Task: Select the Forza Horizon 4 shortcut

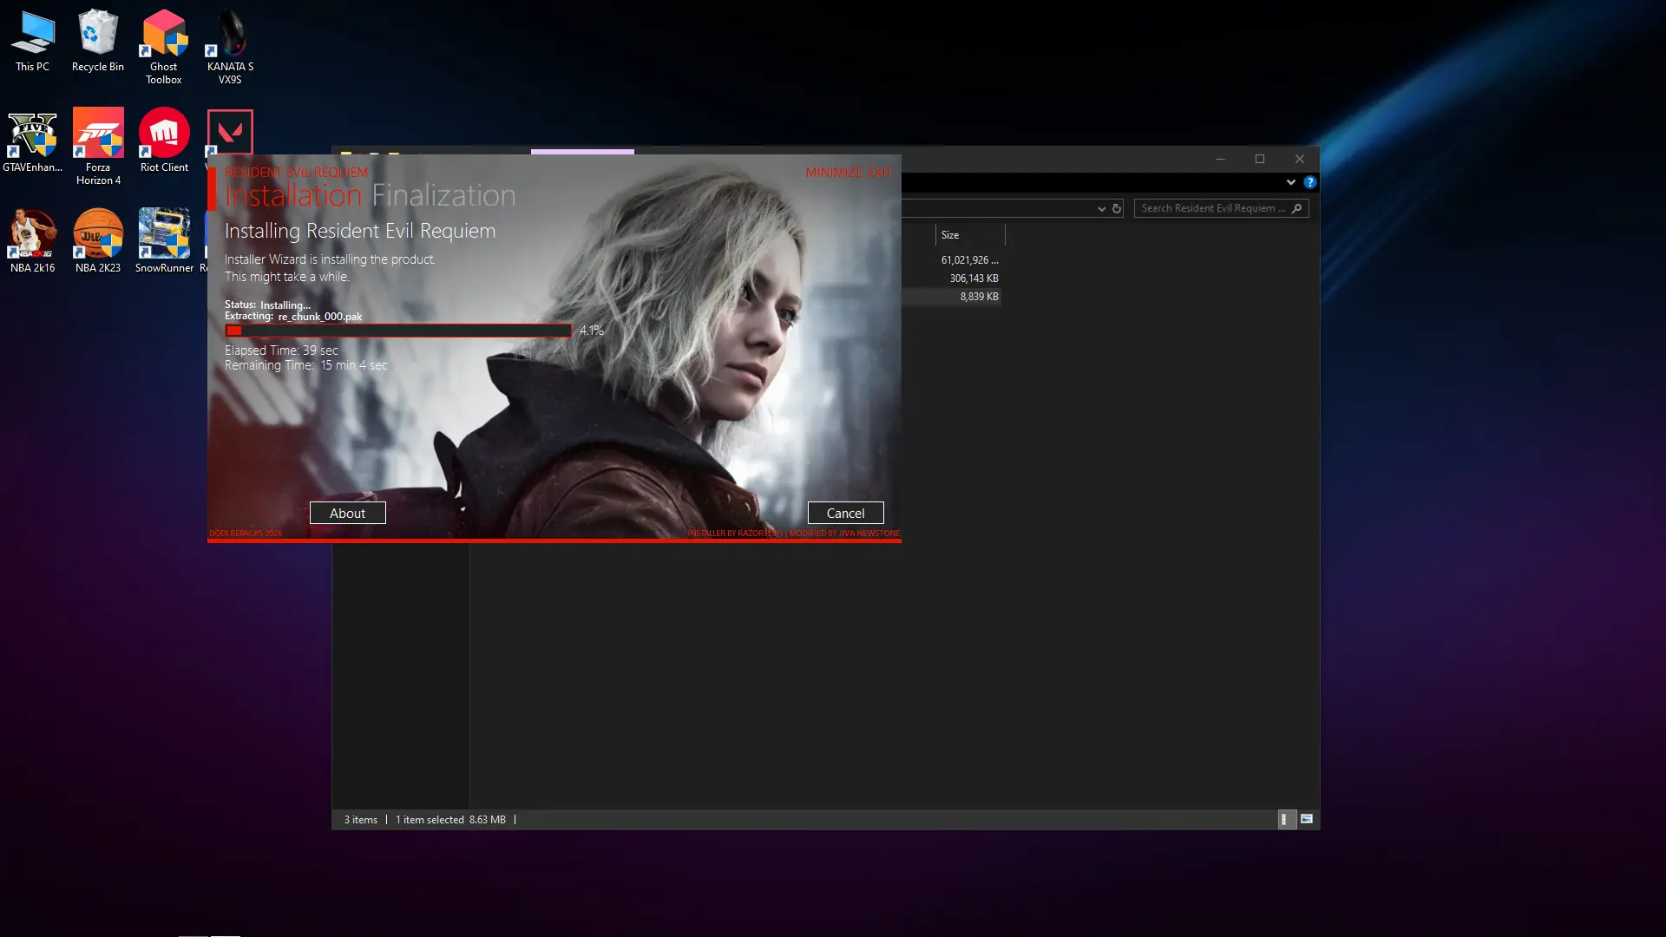Action: [98, 147]
